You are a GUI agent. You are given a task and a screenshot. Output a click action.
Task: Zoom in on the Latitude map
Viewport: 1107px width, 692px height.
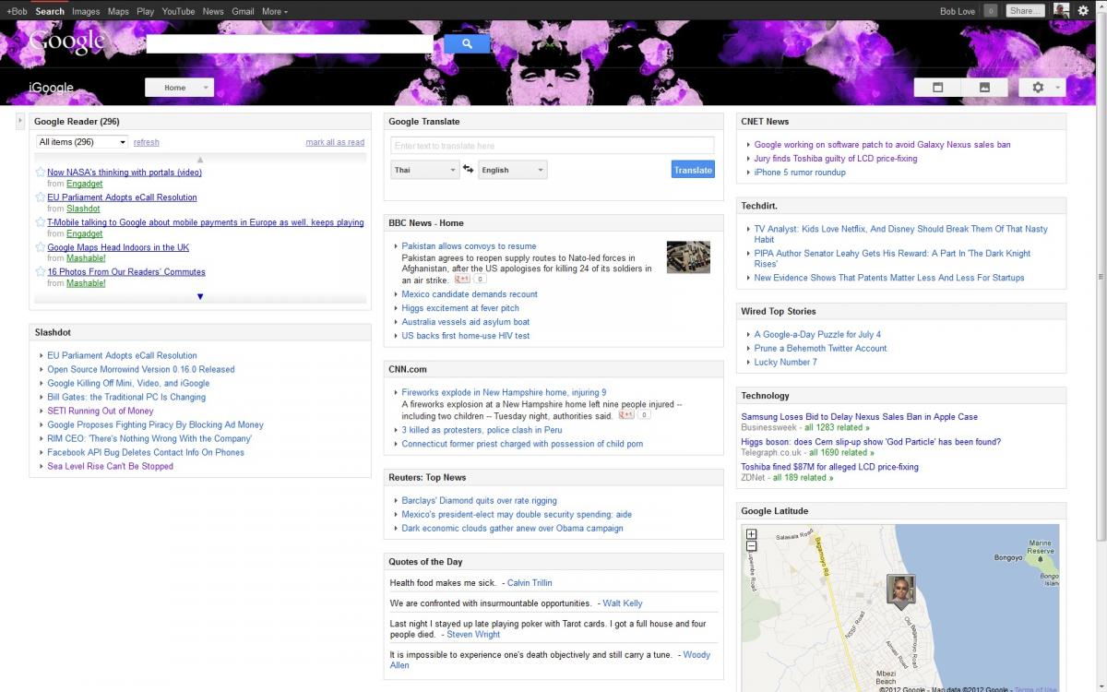(751, 534)
